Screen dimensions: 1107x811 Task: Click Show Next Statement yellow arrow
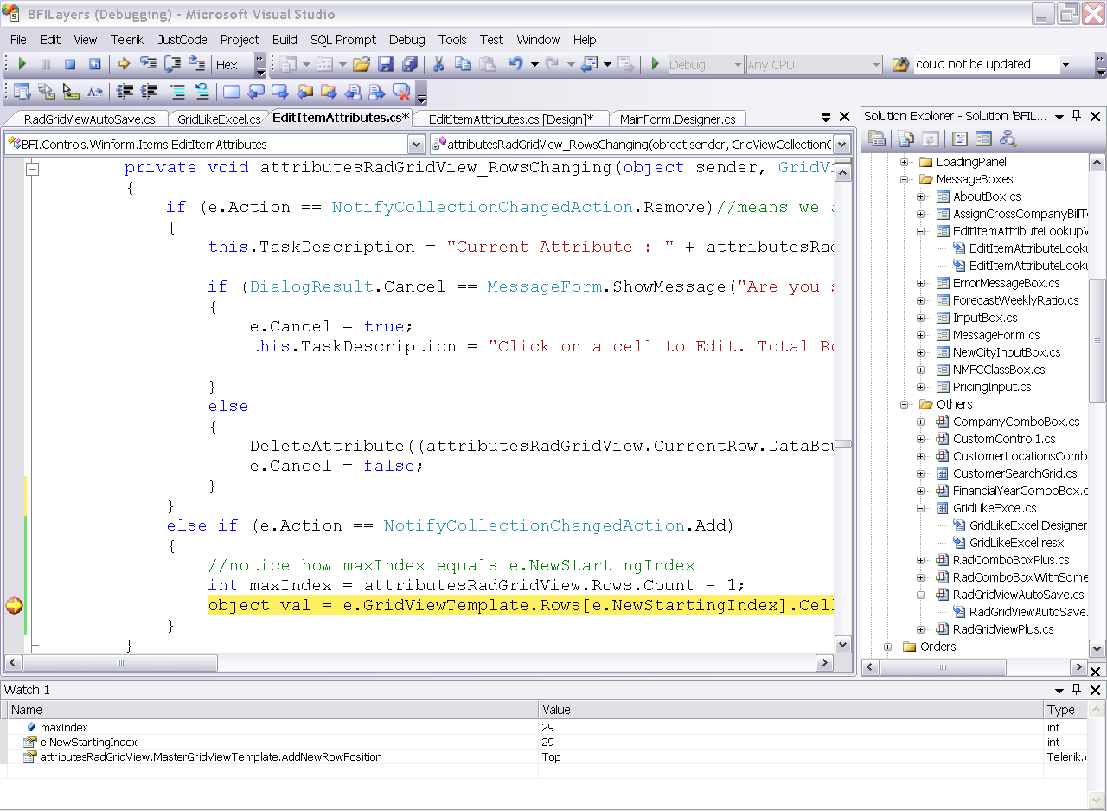(x=124, y=64)
